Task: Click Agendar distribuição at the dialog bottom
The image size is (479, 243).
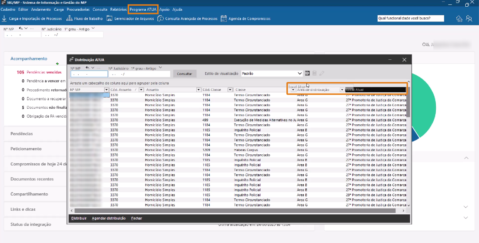Action: (x=109, y=219)
